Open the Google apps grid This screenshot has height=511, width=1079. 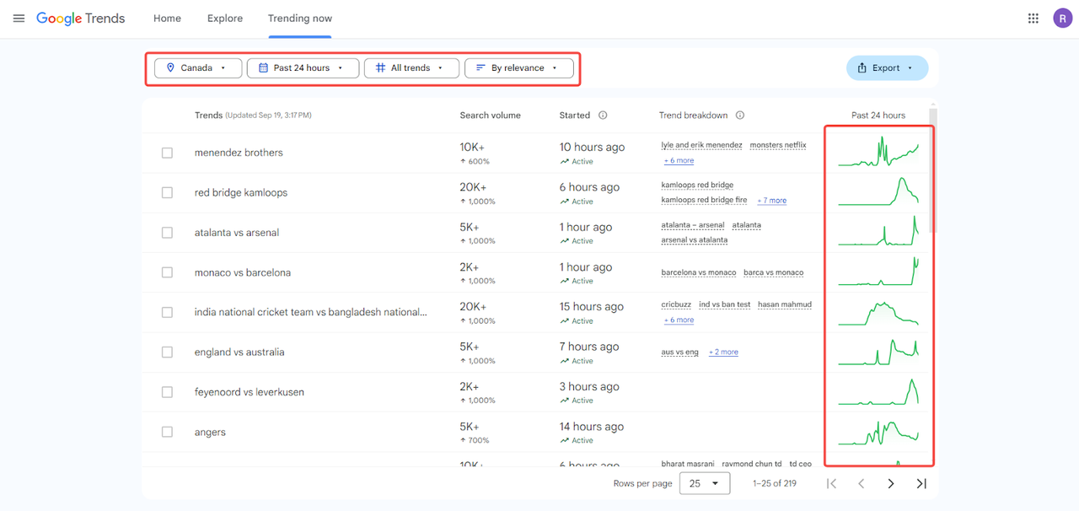(1033, 19)
